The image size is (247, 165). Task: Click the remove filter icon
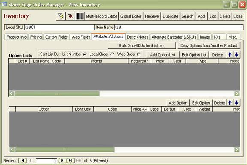pyautogui.click(x=70, y=16)
